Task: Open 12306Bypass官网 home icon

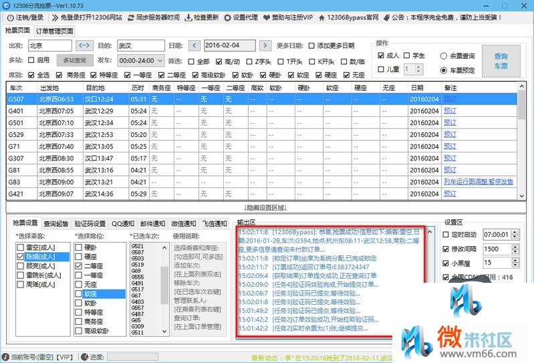Action: coord(321,17)
